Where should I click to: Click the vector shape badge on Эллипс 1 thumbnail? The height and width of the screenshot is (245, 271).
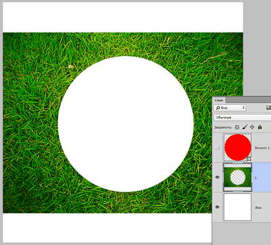pos(249,159)
